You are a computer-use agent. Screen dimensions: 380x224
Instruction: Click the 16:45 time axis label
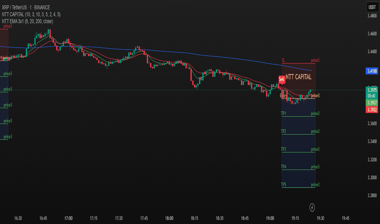click(x=43, y=218)
